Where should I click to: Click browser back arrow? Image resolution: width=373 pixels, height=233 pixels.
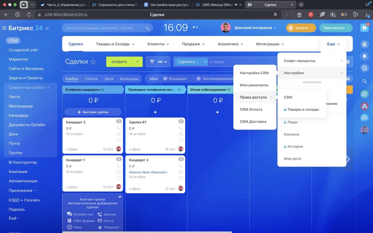click(x=7, y=15)
